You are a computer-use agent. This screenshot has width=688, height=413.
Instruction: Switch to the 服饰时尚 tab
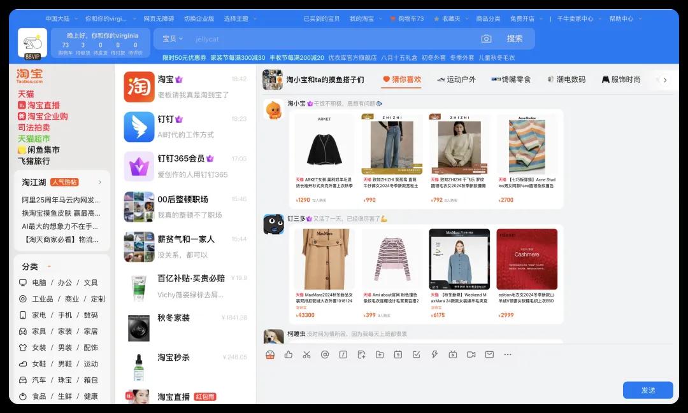pyautogui.click(x=621, y=80)
